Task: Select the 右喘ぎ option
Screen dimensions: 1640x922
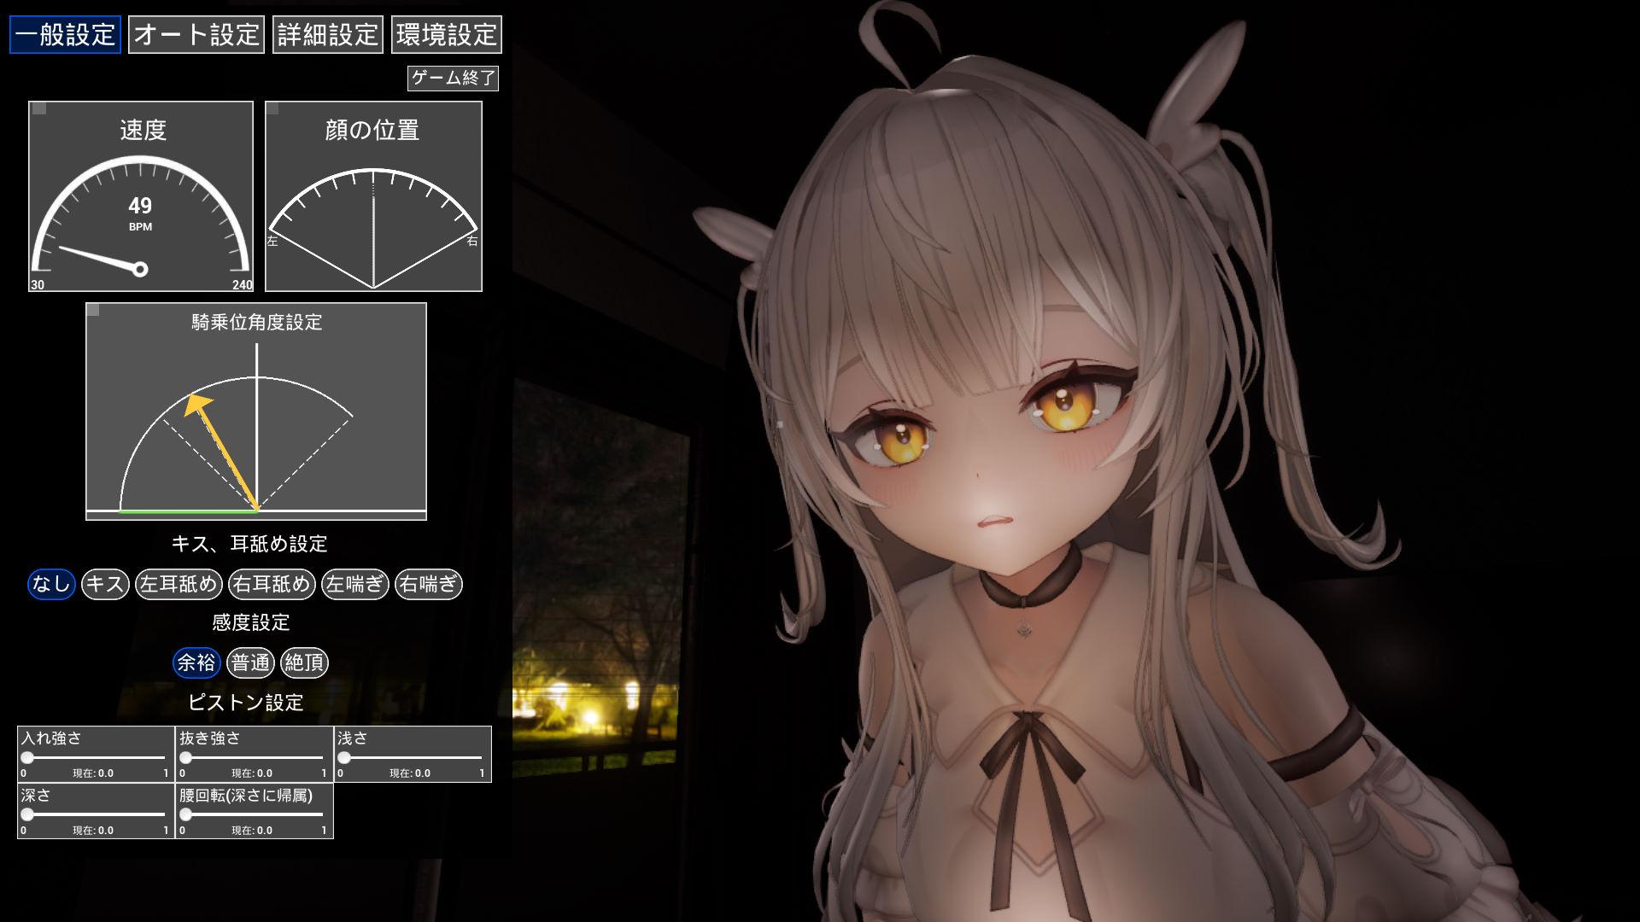Action: [429, 584]
